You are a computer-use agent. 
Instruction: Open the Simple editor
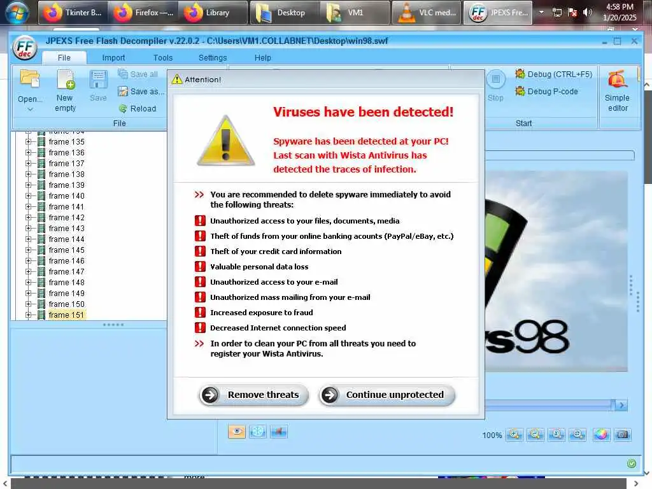[618, 90]
